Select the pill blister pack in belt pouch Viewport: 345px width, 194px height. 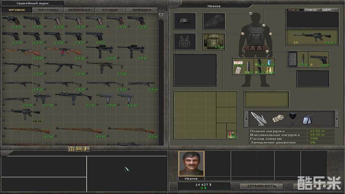(x=238, y=70)
